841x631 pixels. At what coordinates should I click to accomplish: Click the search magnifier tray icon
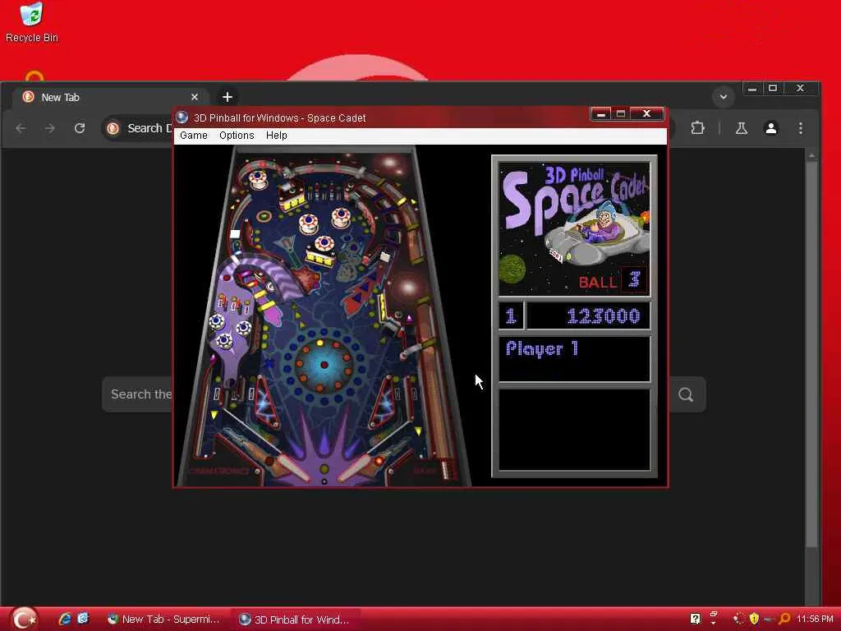pos(784,619)
